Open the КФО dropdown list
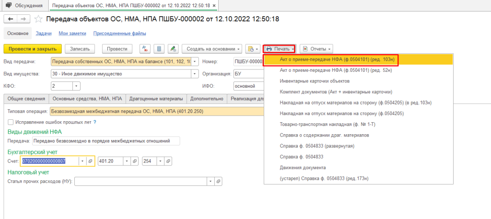Screen dimensions: 491x219 pyautogui.click(x=76, y=86)
